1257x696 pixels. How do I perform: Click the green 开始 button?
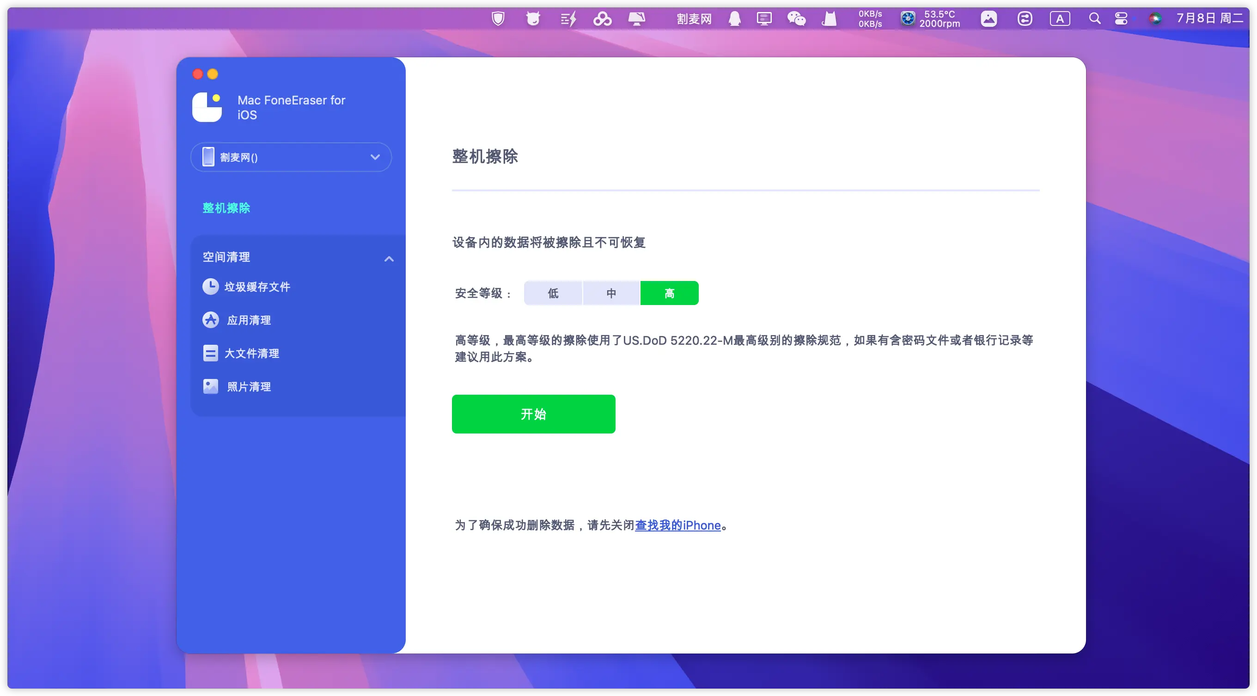click(533, 414)
